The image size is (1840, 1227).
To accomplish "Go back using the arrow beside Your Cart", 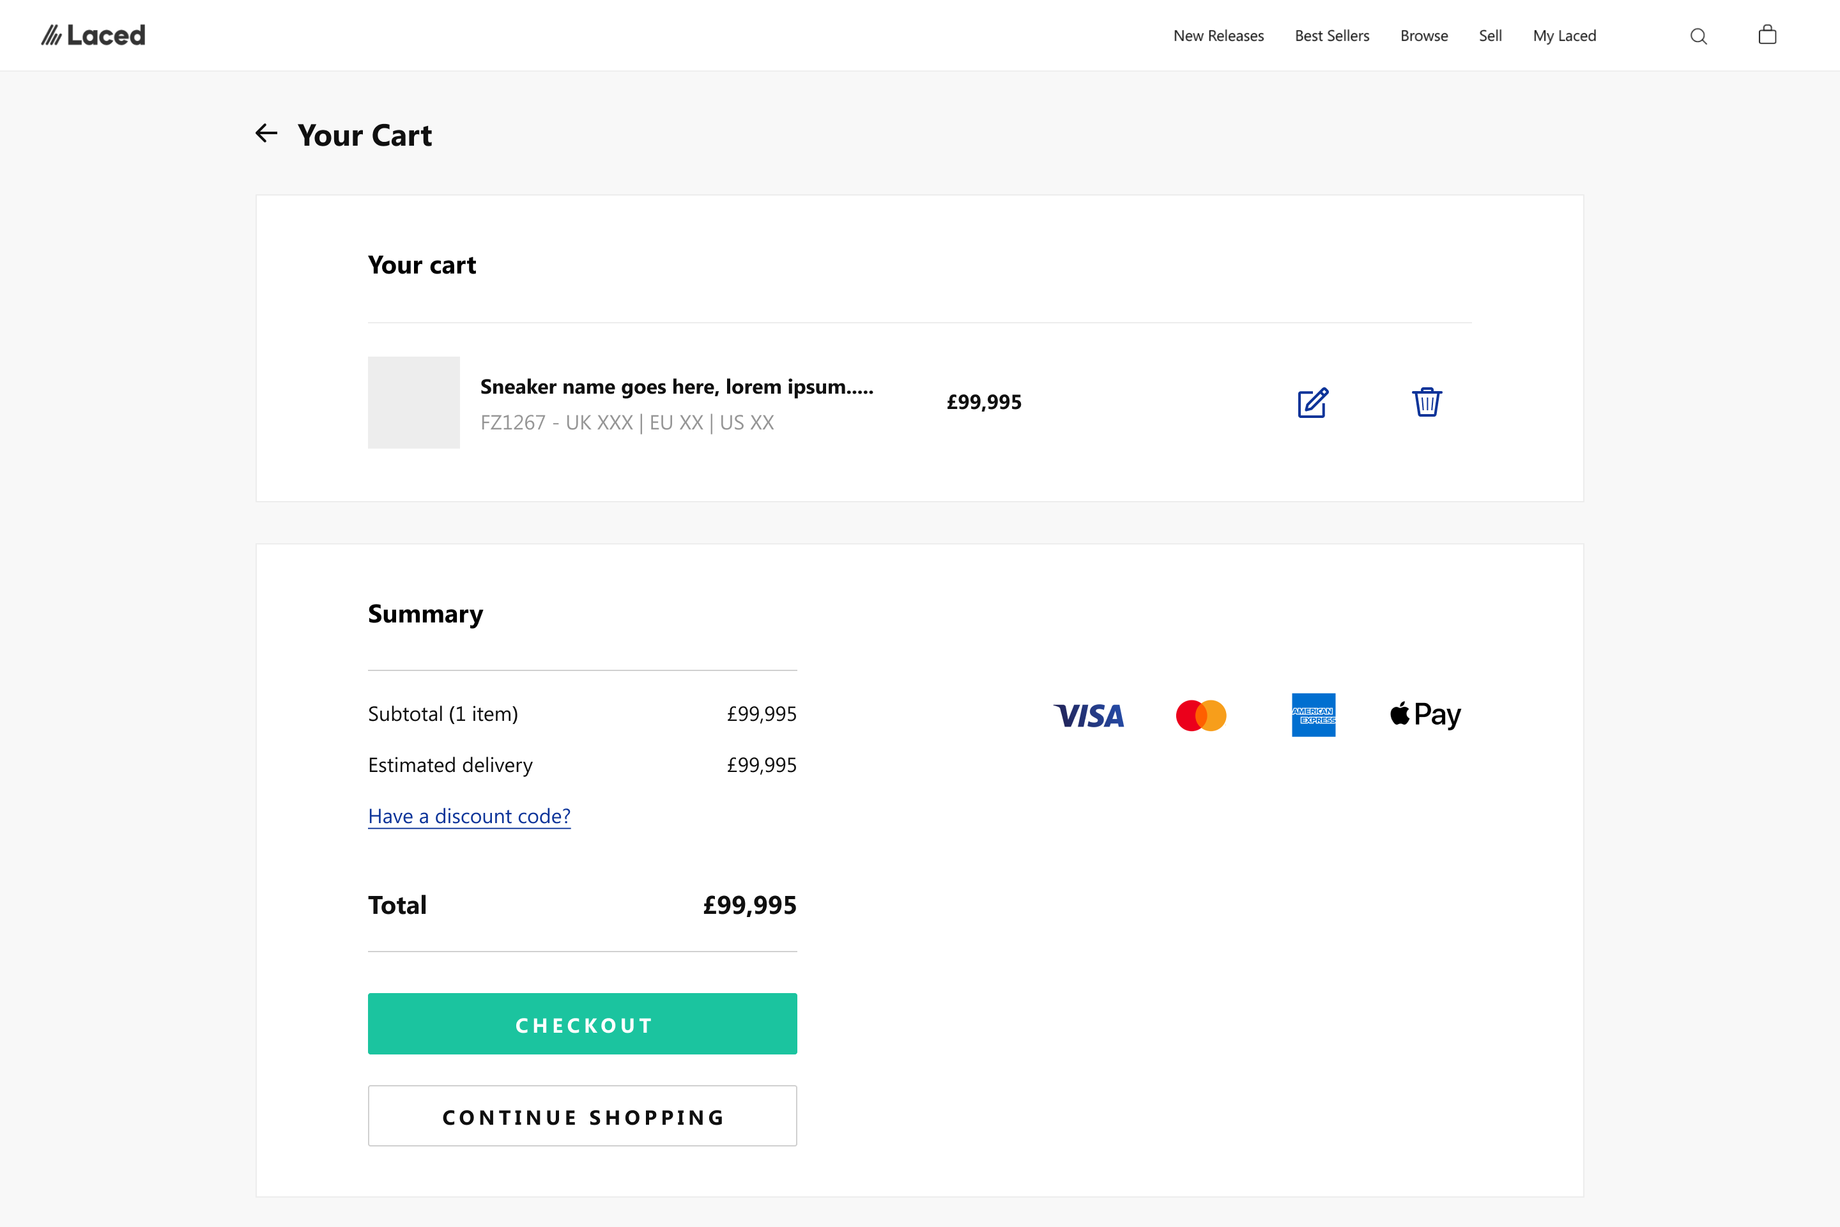I will click(x=267, y=133).
